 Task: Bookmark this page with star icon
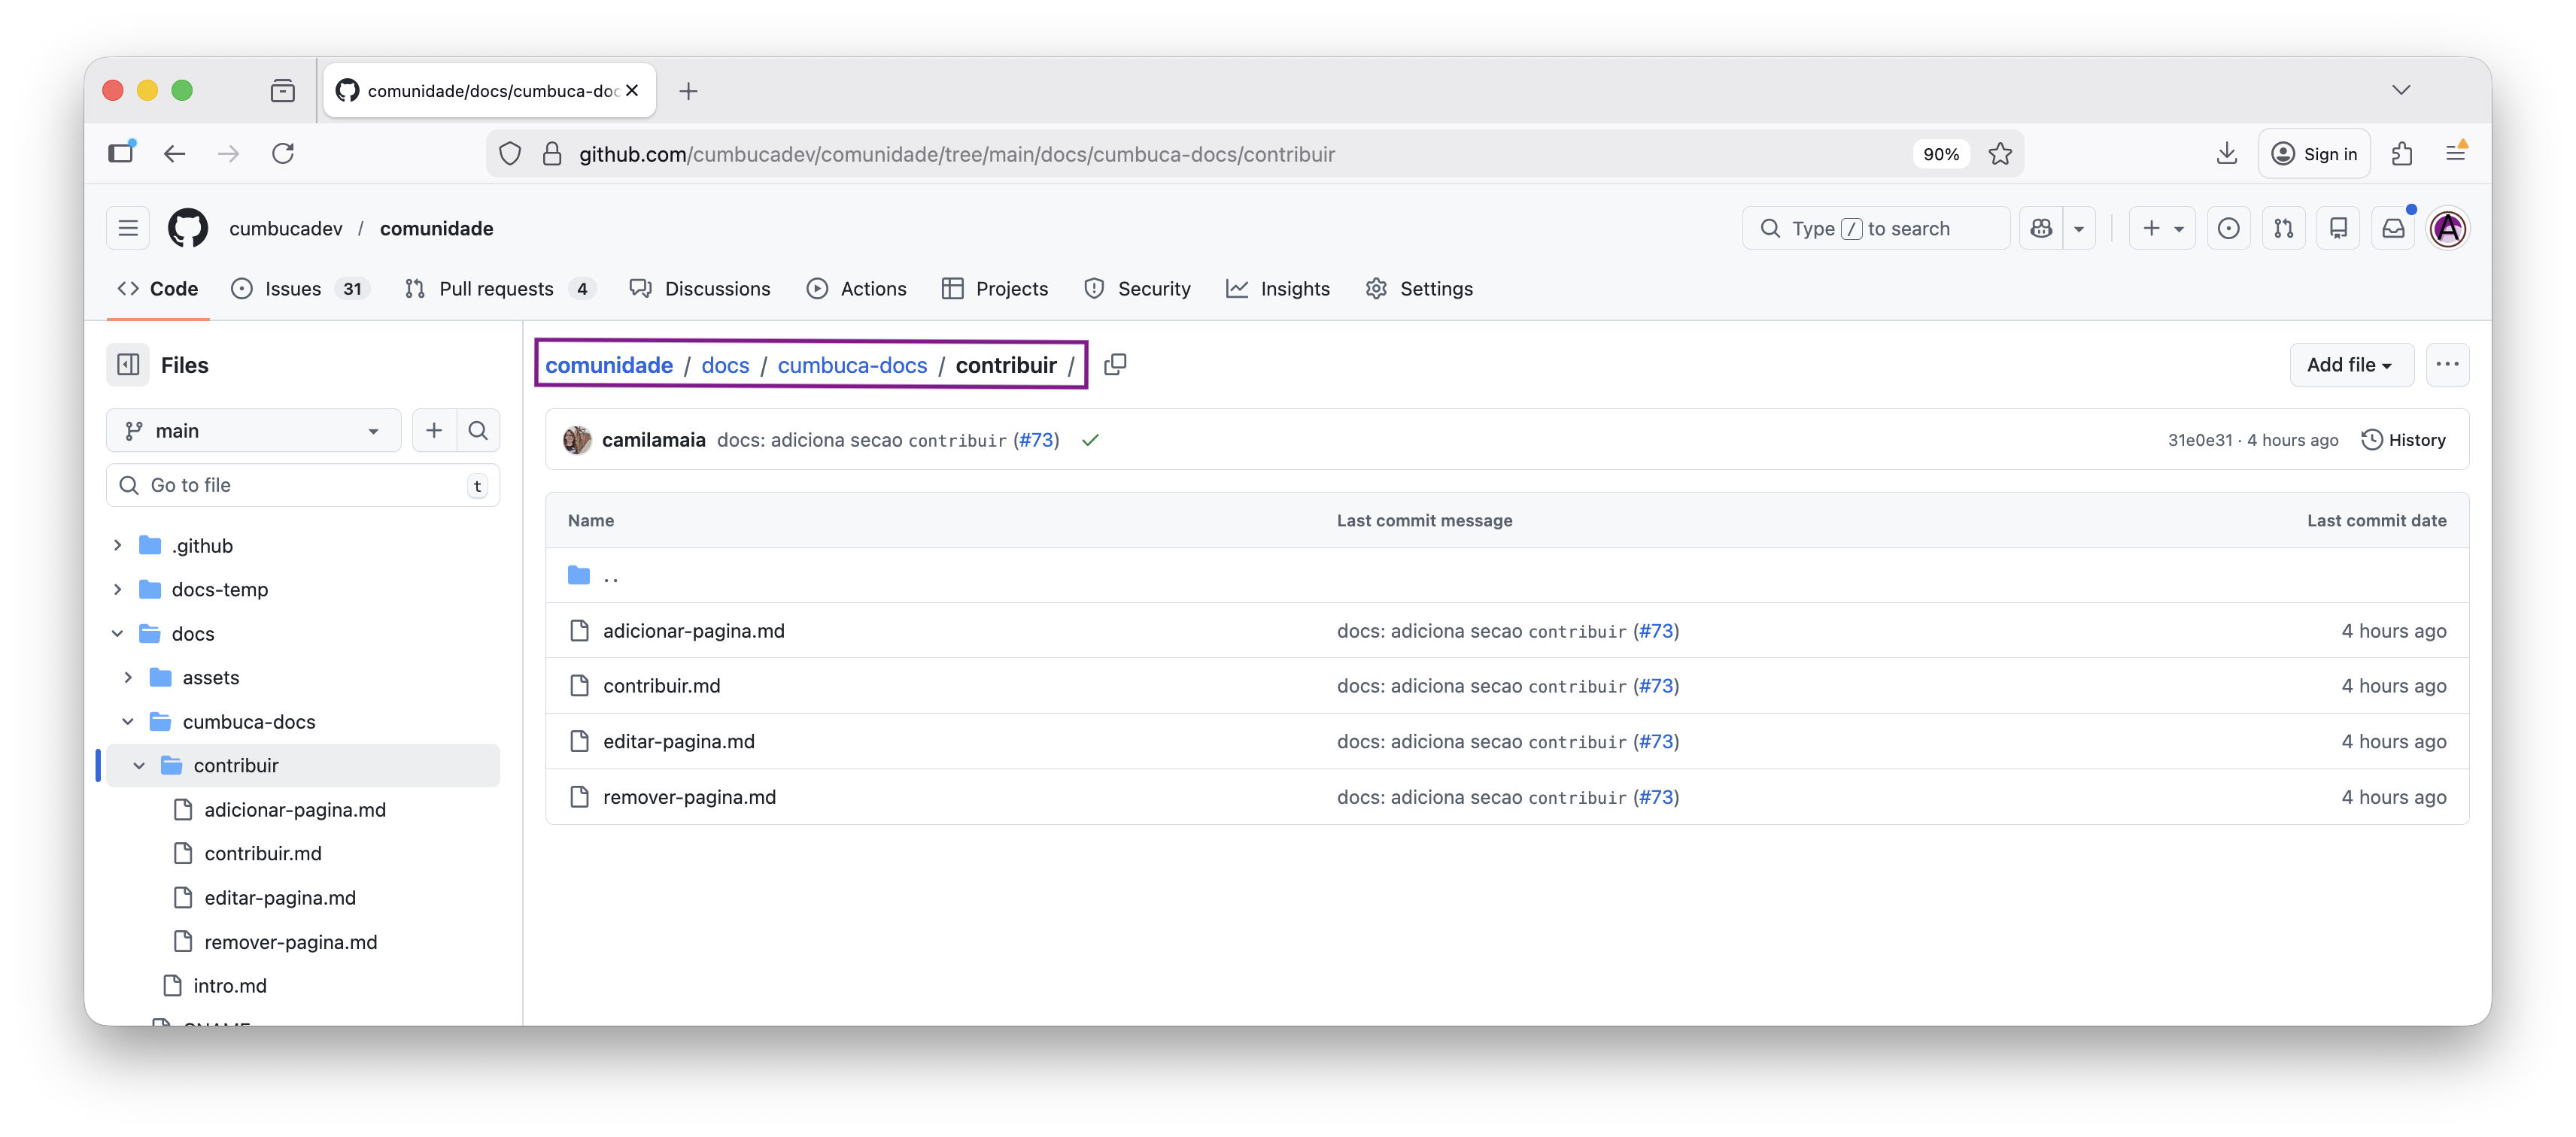[x=2000, y=154]
